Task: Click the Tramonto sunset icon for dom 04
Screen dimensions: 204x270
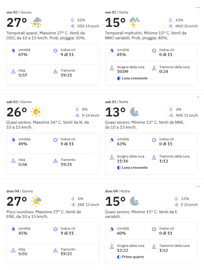Action: point(55,250)
